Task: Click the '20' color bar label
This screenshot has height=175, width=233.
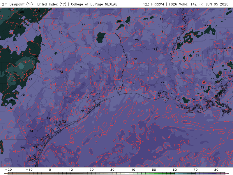Action: (x=91, y=170)
